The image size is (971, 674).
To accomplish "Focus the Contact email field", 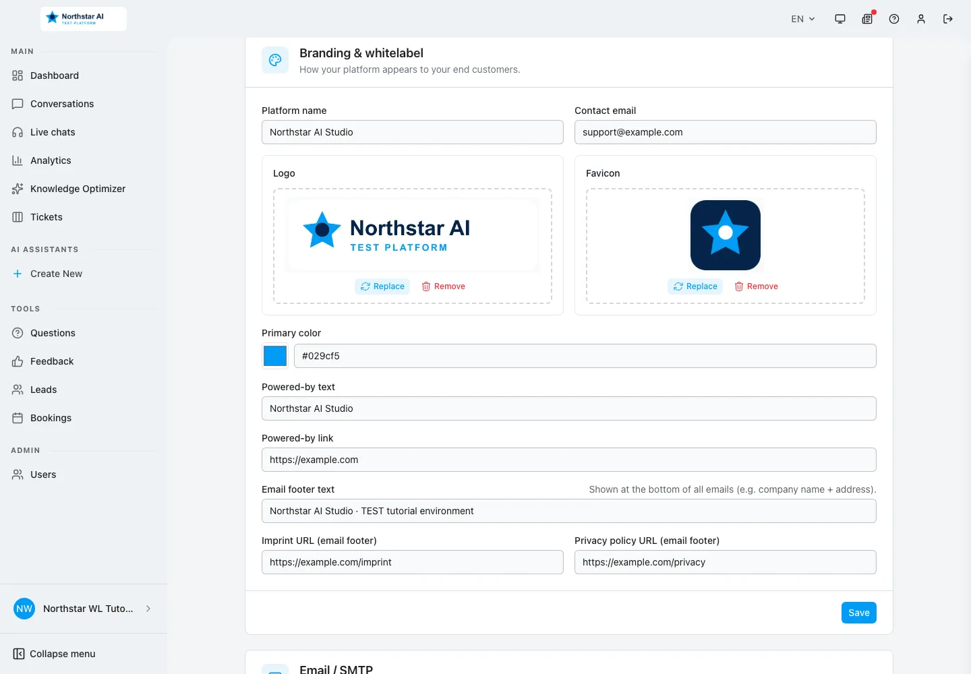I will click(726, 132).
